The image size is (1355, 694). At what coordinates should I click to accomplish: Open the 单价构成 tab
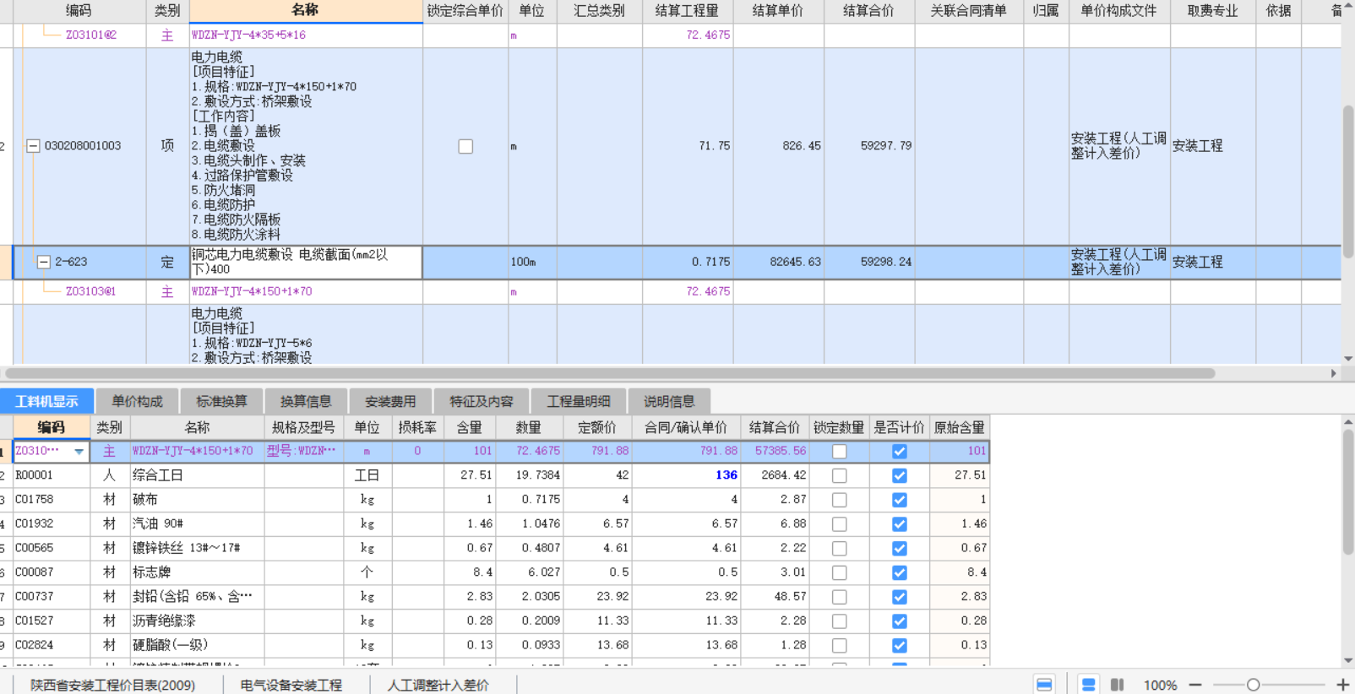(137, 401)
